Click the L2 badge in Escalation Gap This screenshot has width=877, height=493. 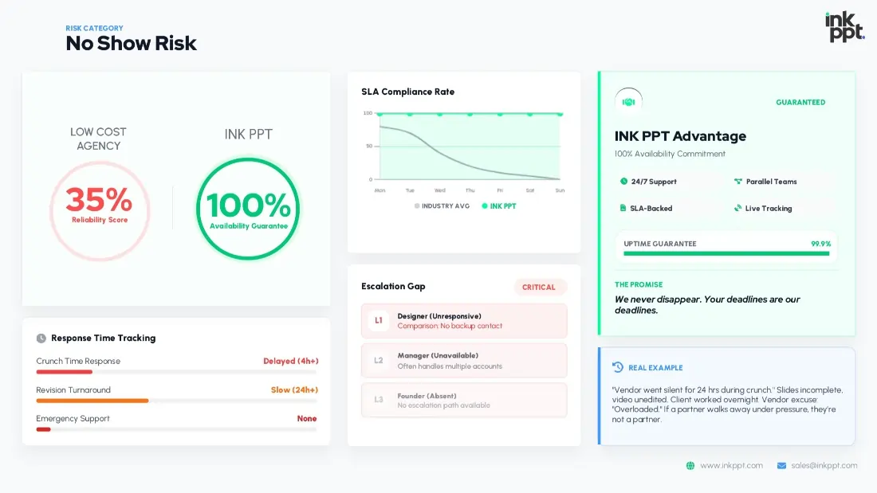pyautogui.click(x=379, y=361)
